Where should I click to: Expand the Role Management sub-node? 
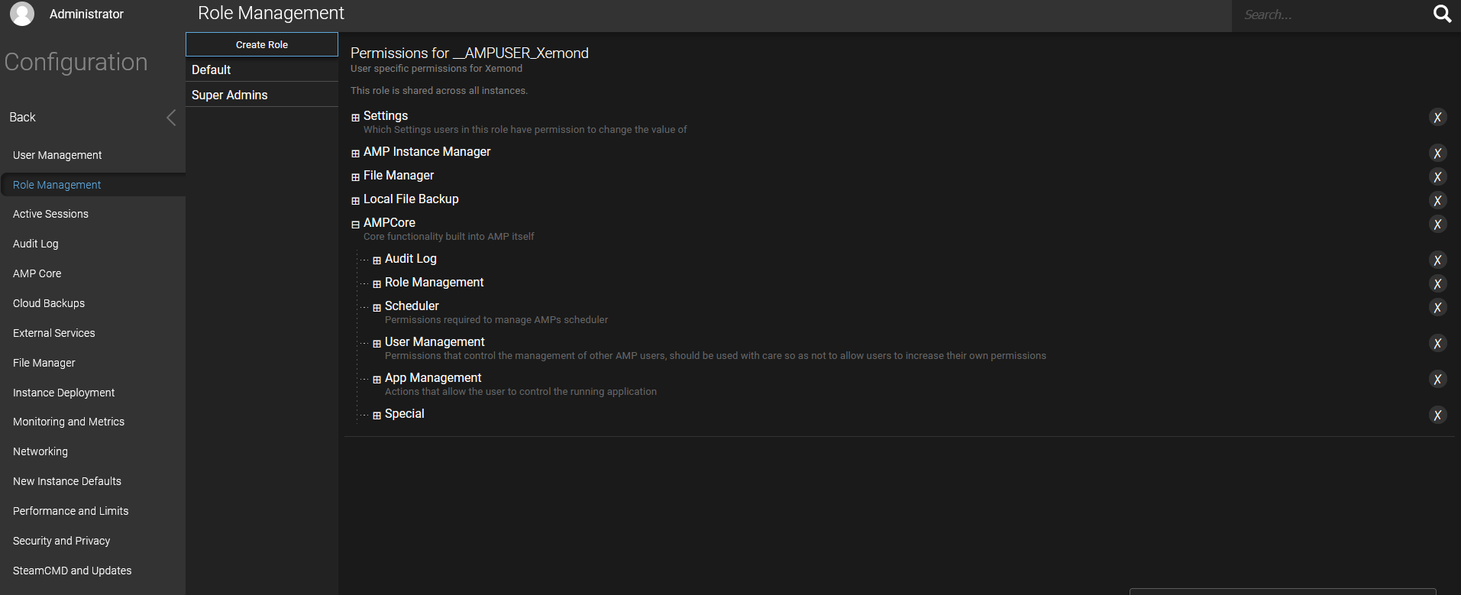tap(377, 284)
